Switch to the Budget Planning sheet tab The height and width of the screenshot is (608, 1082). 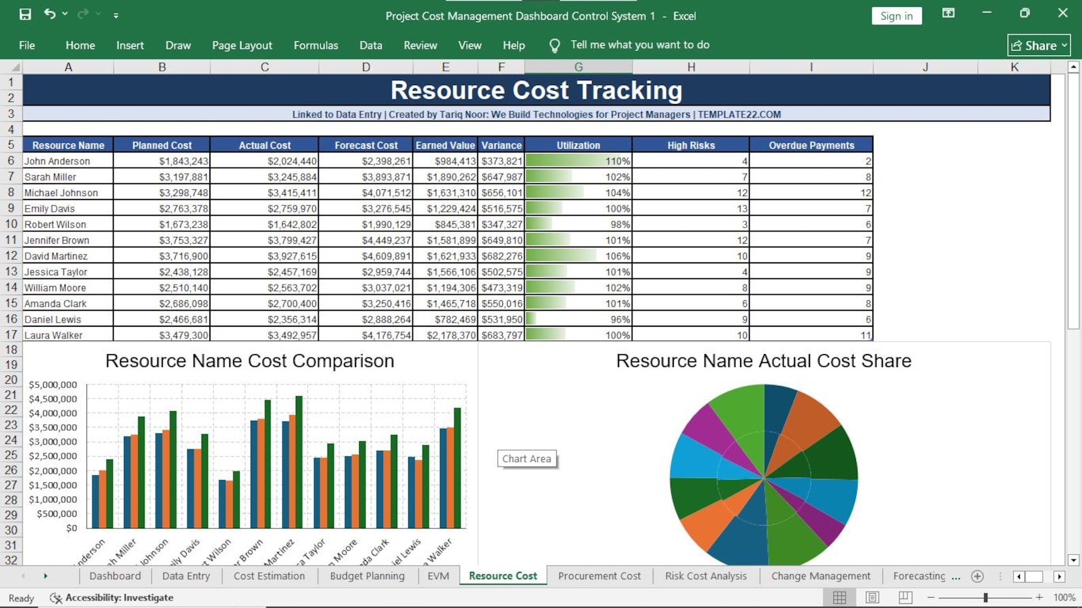coord(367,576)
